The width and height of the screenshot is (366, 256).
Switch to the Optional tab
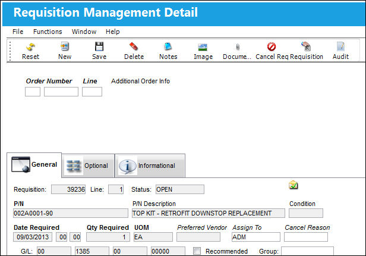pos(88,166)
